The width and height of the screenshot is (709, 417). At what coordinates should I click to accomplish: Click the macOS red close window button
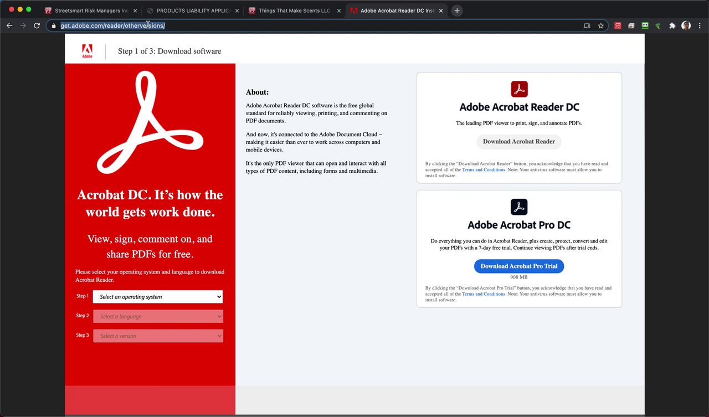pyautogui.click(x=11, y=10)
